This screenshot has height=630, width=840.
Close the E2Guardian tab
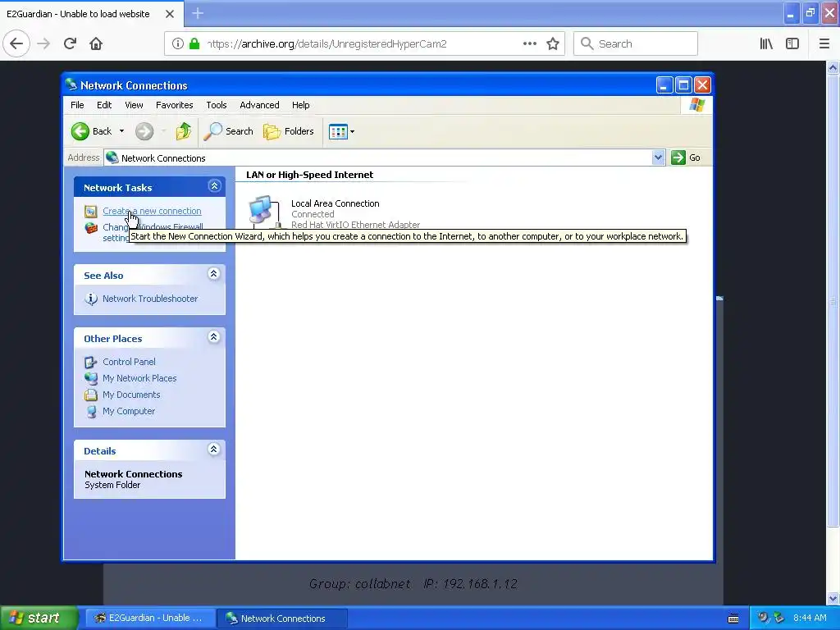click(x=170, y=14)
